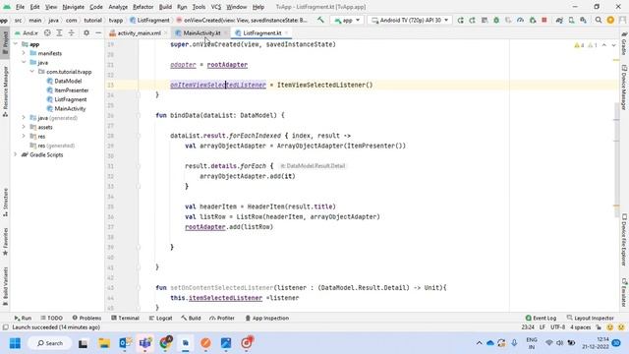Select DataModel file in project tree
Viewport: 629px width, 354px height.
pos(64,81)
